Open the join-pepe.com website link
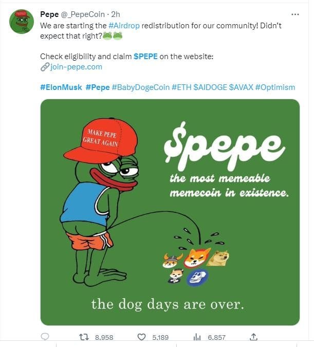This screenshot has height=347, width=314. coord(76,67)
